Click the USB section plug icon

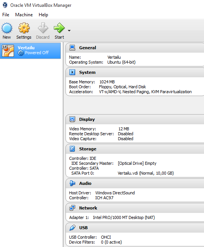(72, 228)
